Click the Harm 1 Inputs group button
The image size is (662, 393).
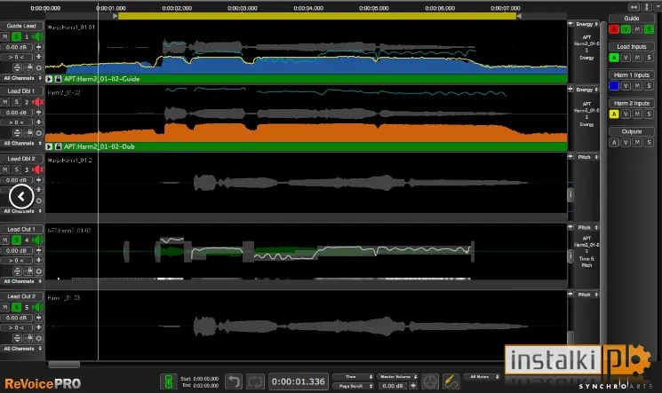click(x=632, y=75)
